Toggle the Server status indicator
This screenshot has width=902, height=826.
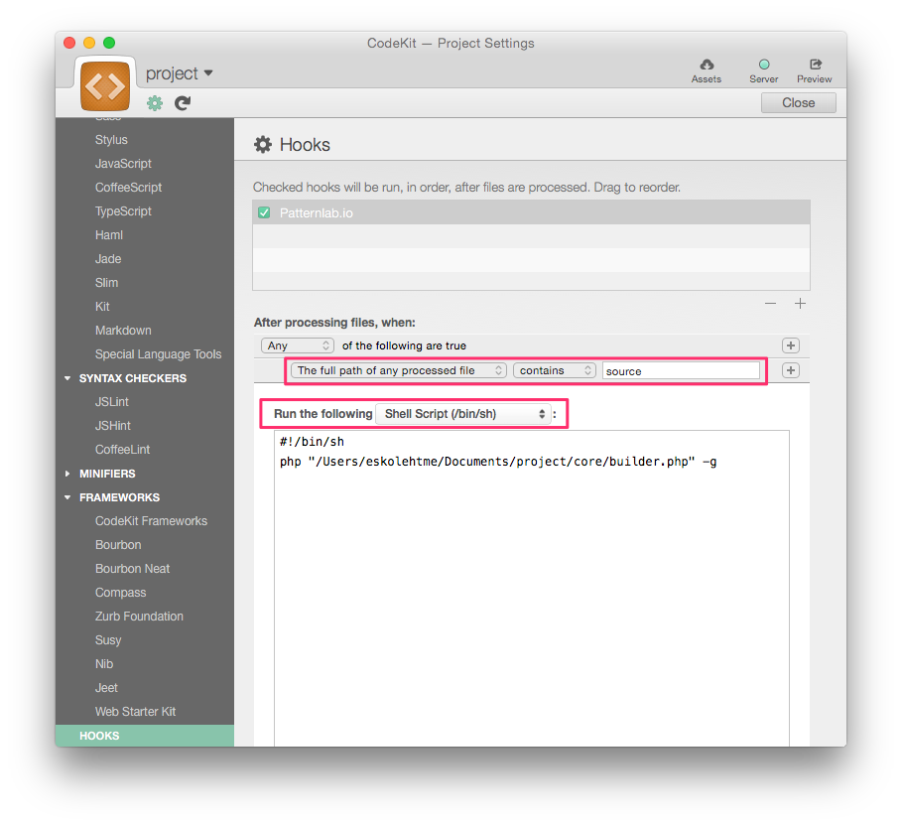763,70
